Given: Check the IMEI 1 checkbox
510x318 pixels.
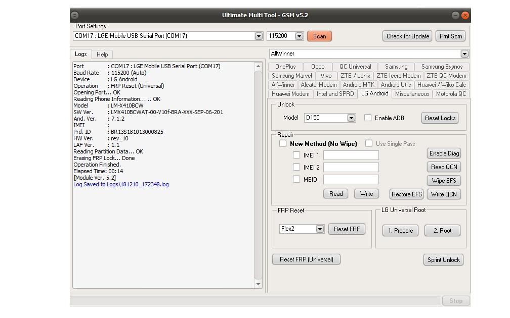Looking at the screenshot, I should click(x=296, y=155).
